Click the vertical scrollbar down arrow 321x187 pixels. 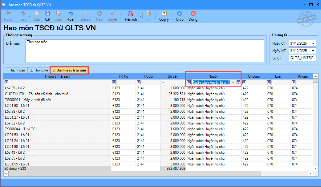coord(315,169)
